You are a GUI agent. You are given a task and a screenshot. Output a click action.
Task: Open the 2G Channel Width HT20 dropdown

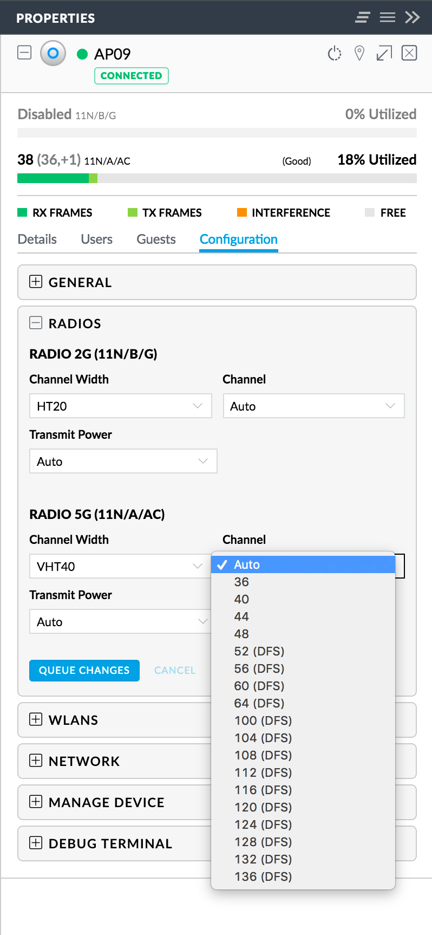[x=120, y=406]
